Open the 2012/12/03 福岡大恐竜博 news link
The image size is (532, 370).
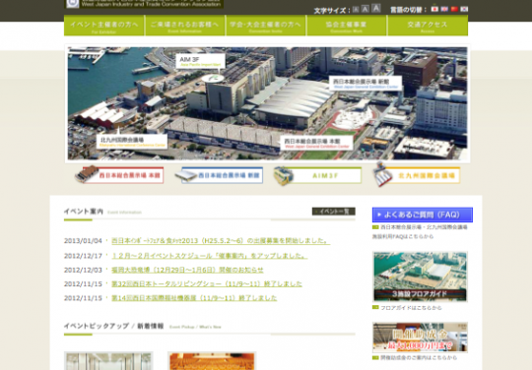pyautogui.click(x=187, y=270)
